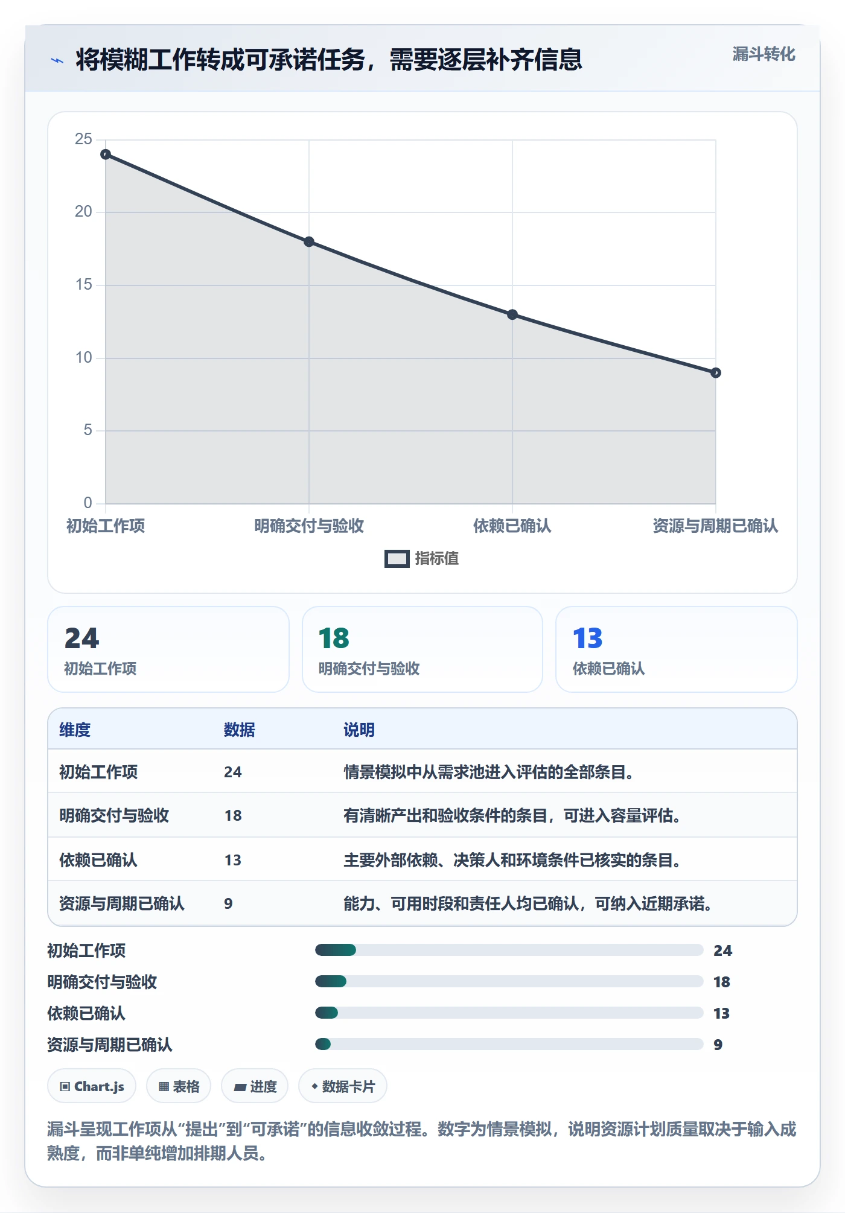This screenshot has width=845, height=1213.
Task: Click the 指标值 legend label
Action: pos(437,559)
